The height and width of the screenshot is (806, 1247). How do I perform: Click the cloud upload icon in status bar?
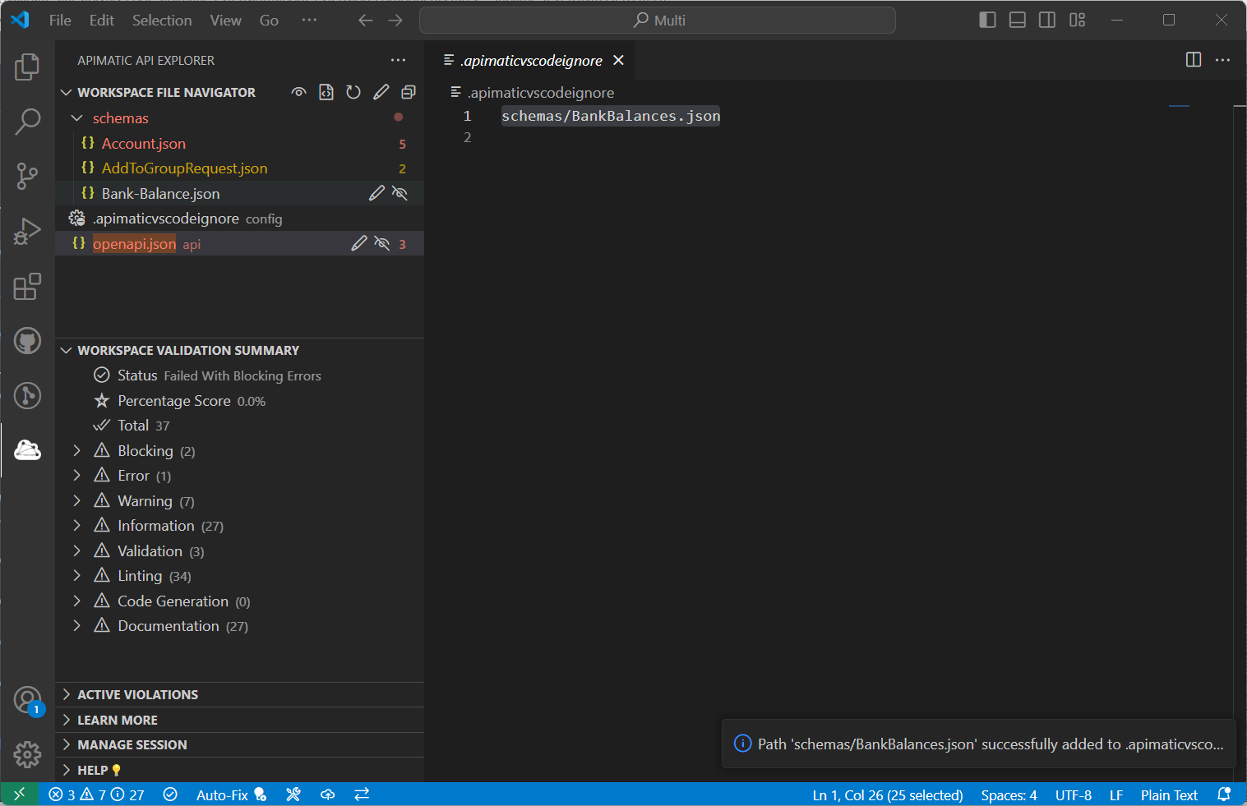click(x=328, y=794)
